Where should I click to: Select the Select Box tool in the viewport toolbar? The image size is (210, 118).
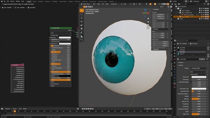pyautogui.click(x=82, y=10)
